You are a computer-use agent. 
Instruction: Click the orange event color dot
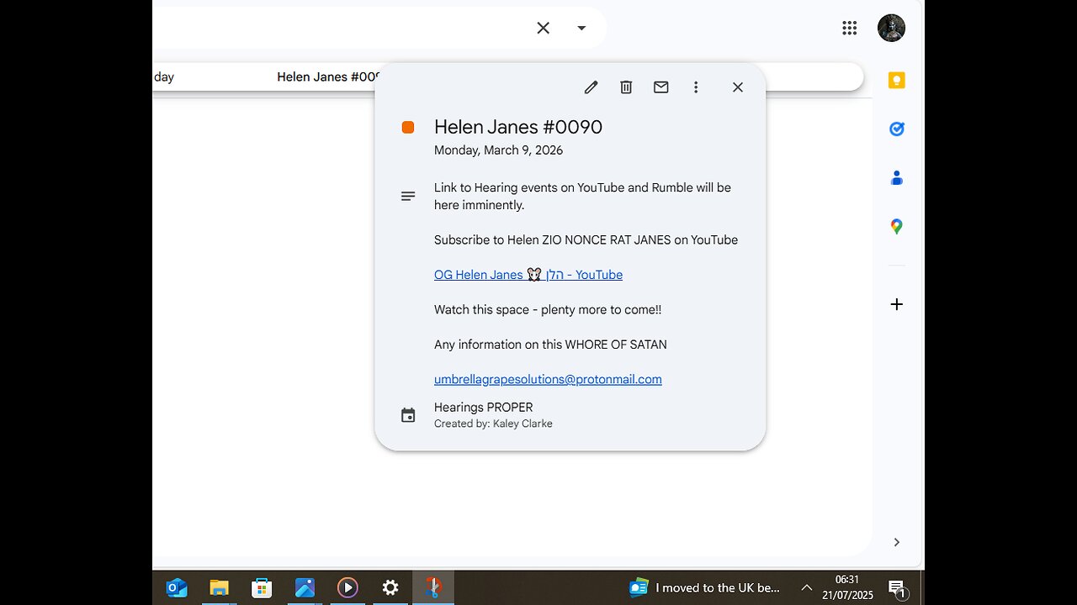[x=408, y=128]
